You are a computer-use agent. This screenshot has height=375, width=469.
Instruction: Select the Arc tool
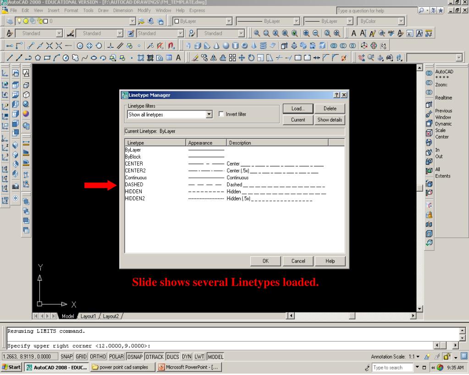click(56, 58)
